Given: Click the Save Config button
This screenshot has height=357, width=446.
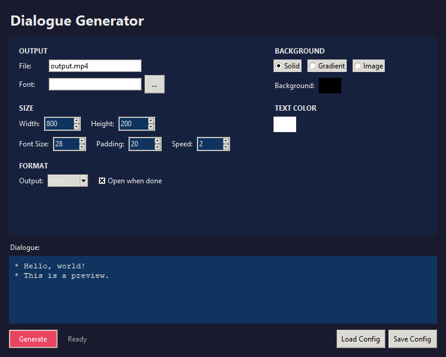Looking at the screenshot, I should click(413, 339).
